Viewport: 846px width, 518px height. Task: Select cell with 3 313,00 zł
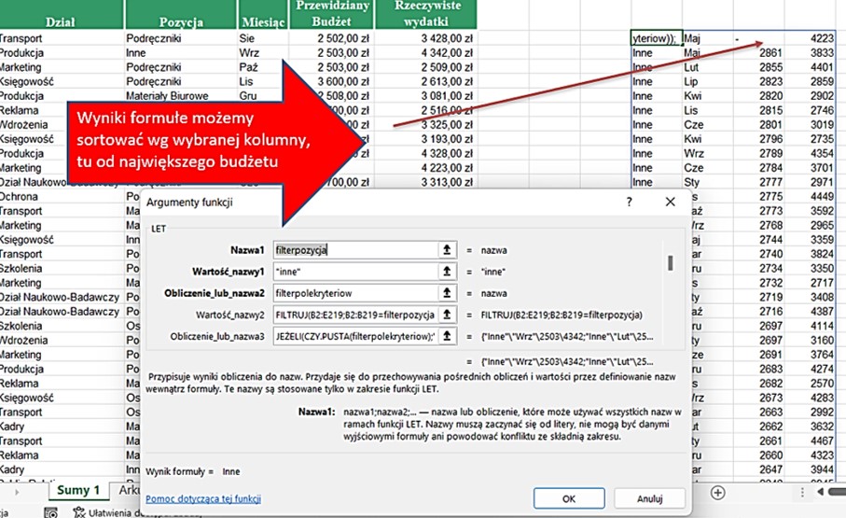coord(425,182)
